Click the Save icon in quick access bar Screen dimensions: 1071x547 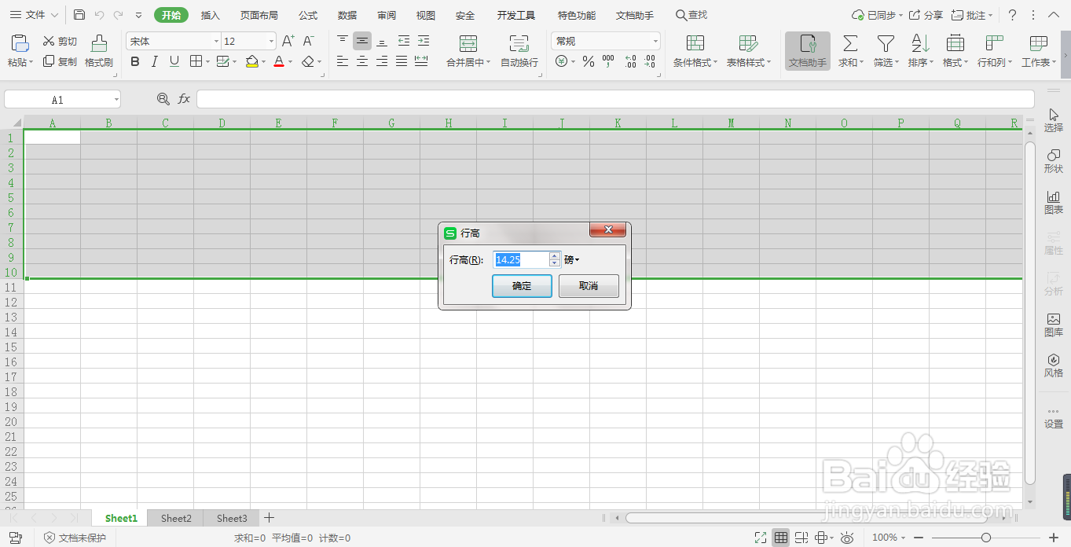(79, 15)
